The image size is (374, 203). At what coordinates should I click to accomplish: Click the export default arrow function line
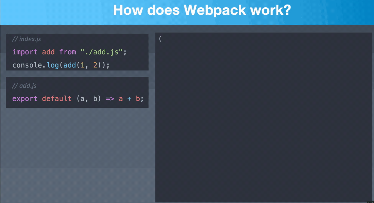click(78, 99)
